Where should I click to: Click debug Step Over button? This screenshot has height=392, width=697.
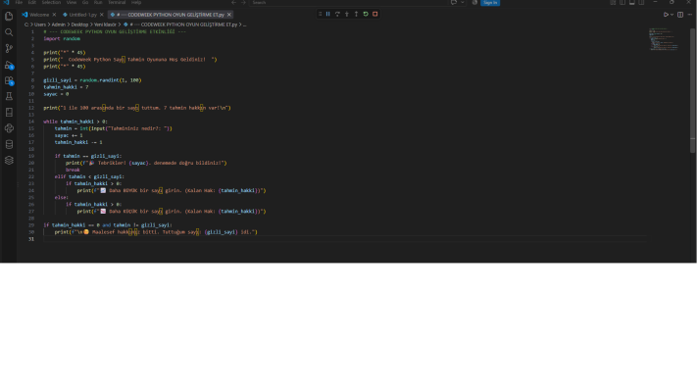click(337, 15)
